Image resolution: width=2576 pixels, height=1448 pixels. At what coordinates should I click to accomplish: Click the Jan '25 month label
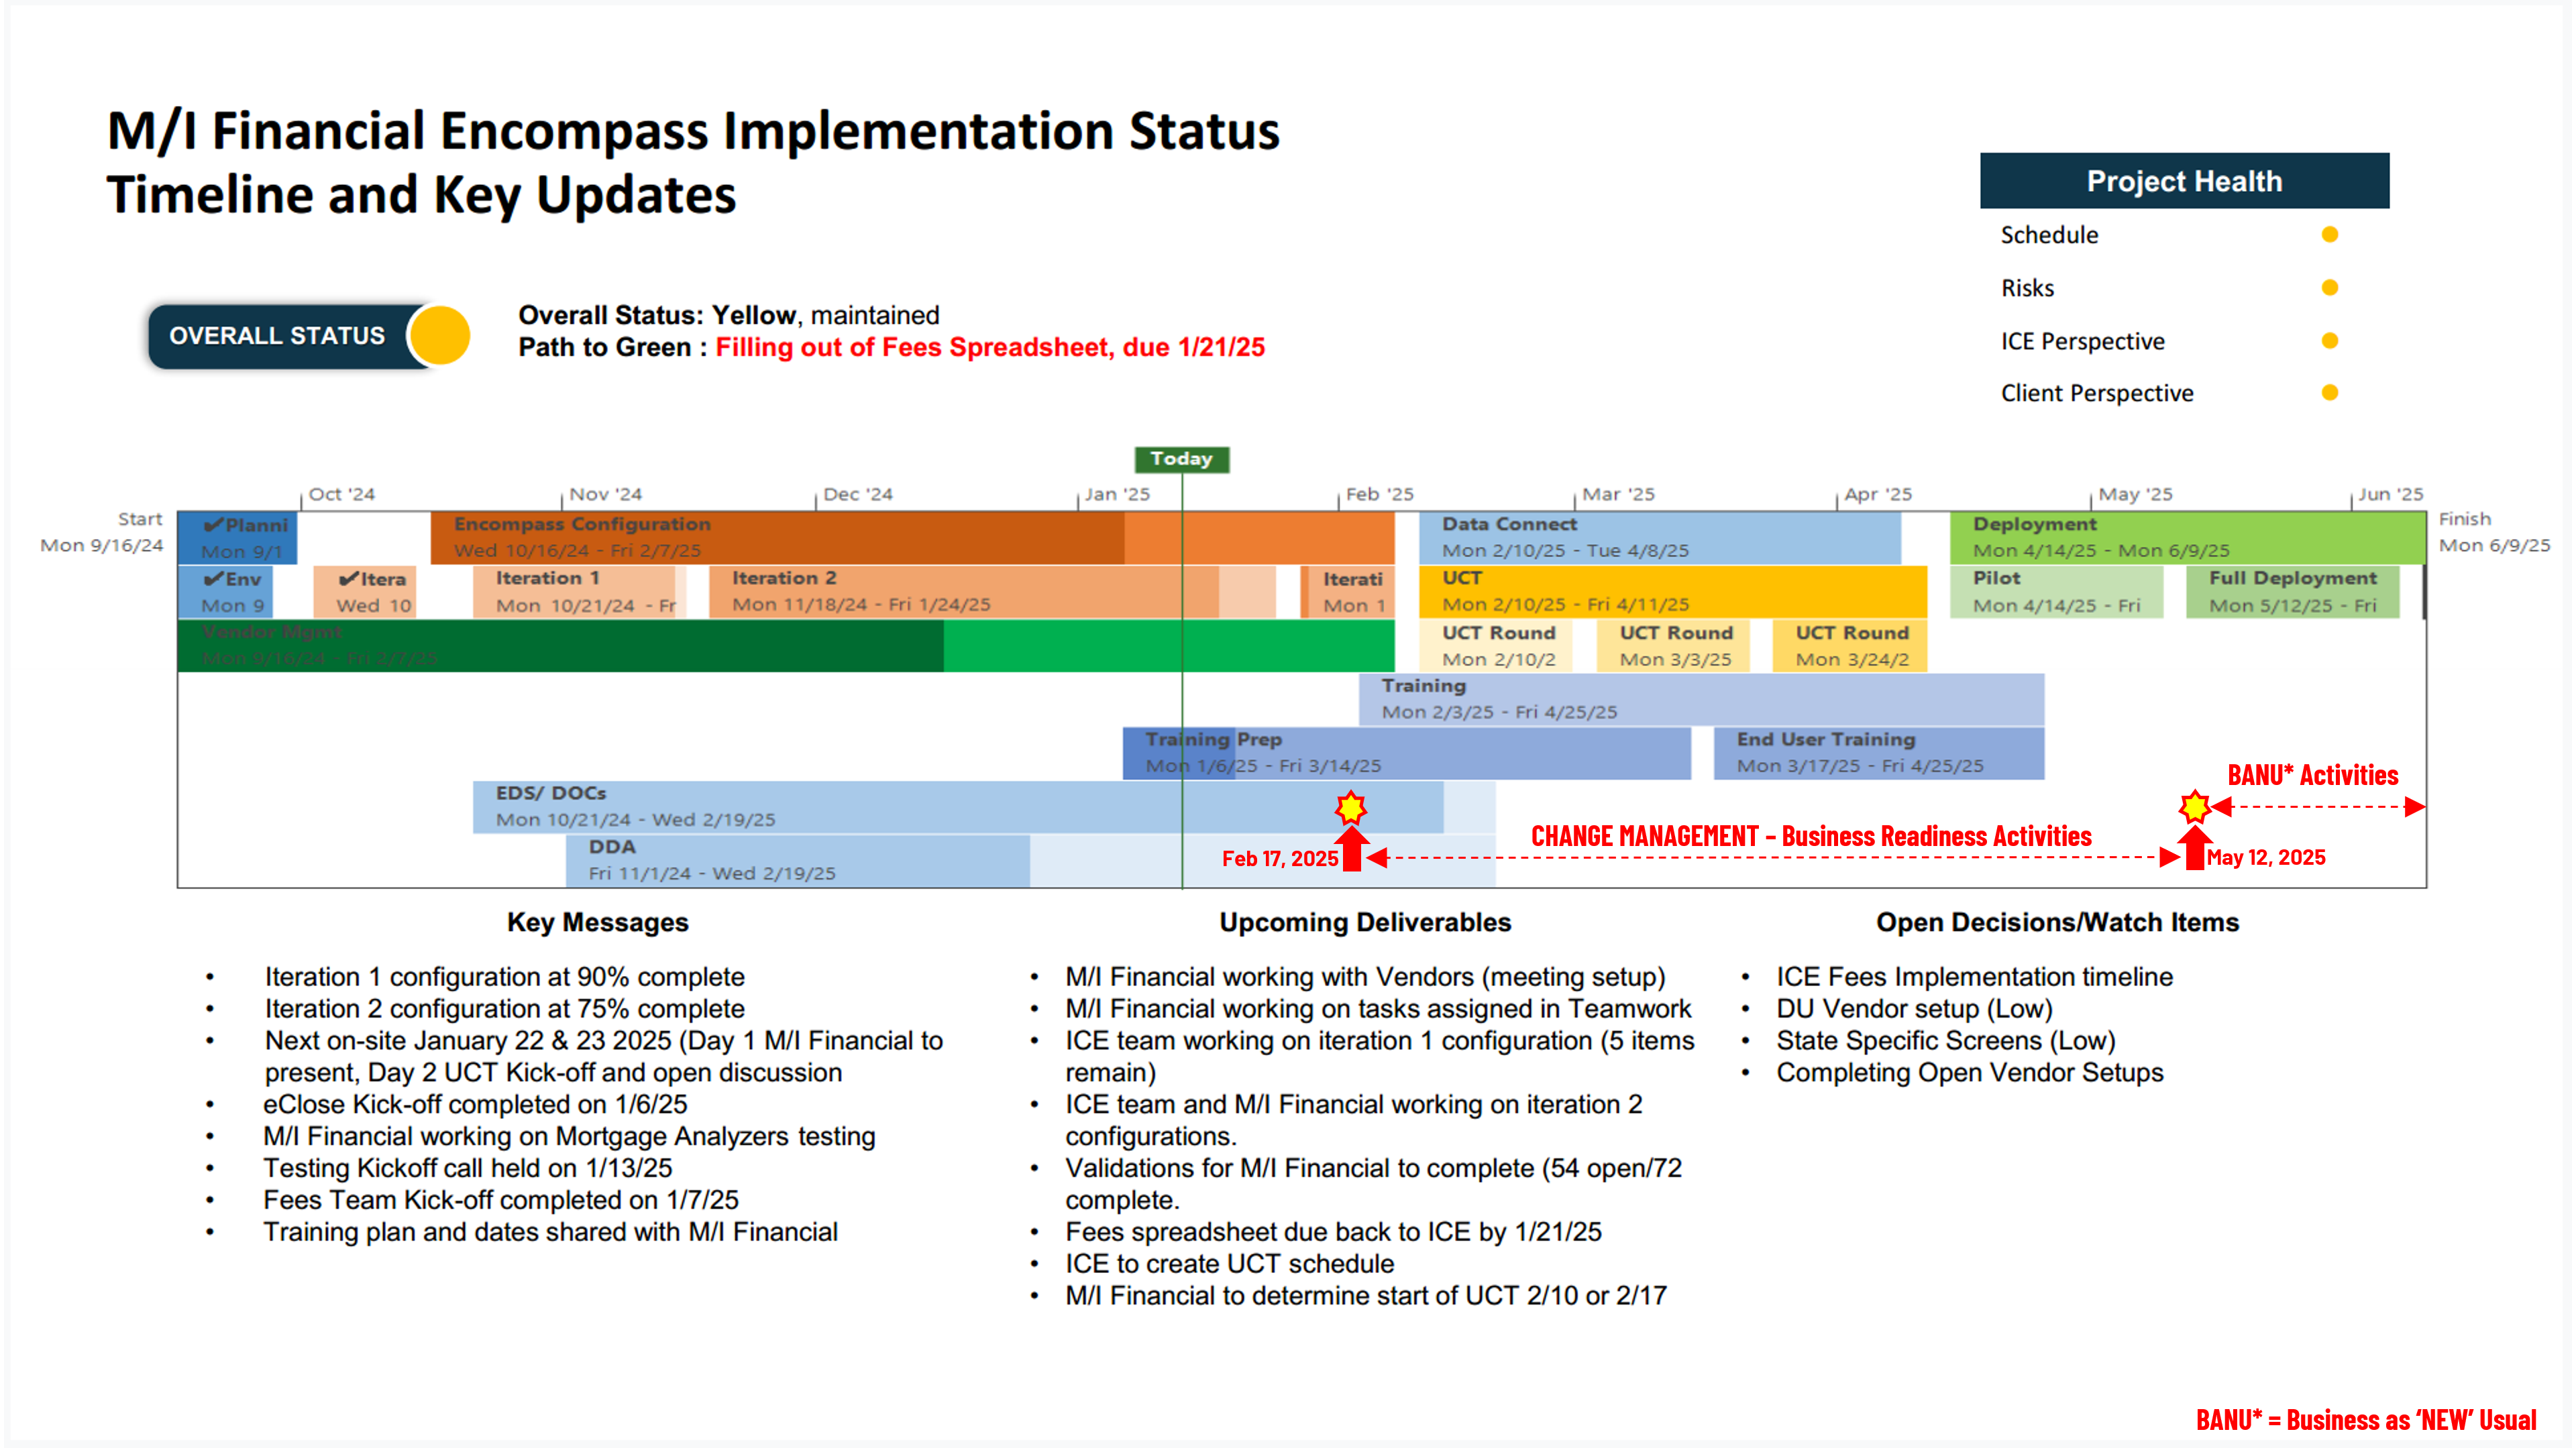click(1117, 493)
